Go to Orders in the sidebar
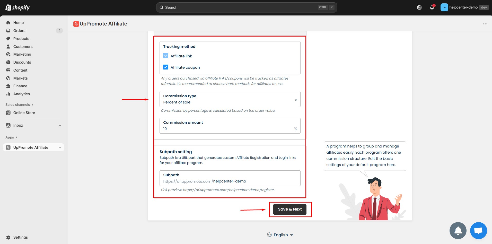This screenshot has height=244, width=492. (x=19, y=31)
